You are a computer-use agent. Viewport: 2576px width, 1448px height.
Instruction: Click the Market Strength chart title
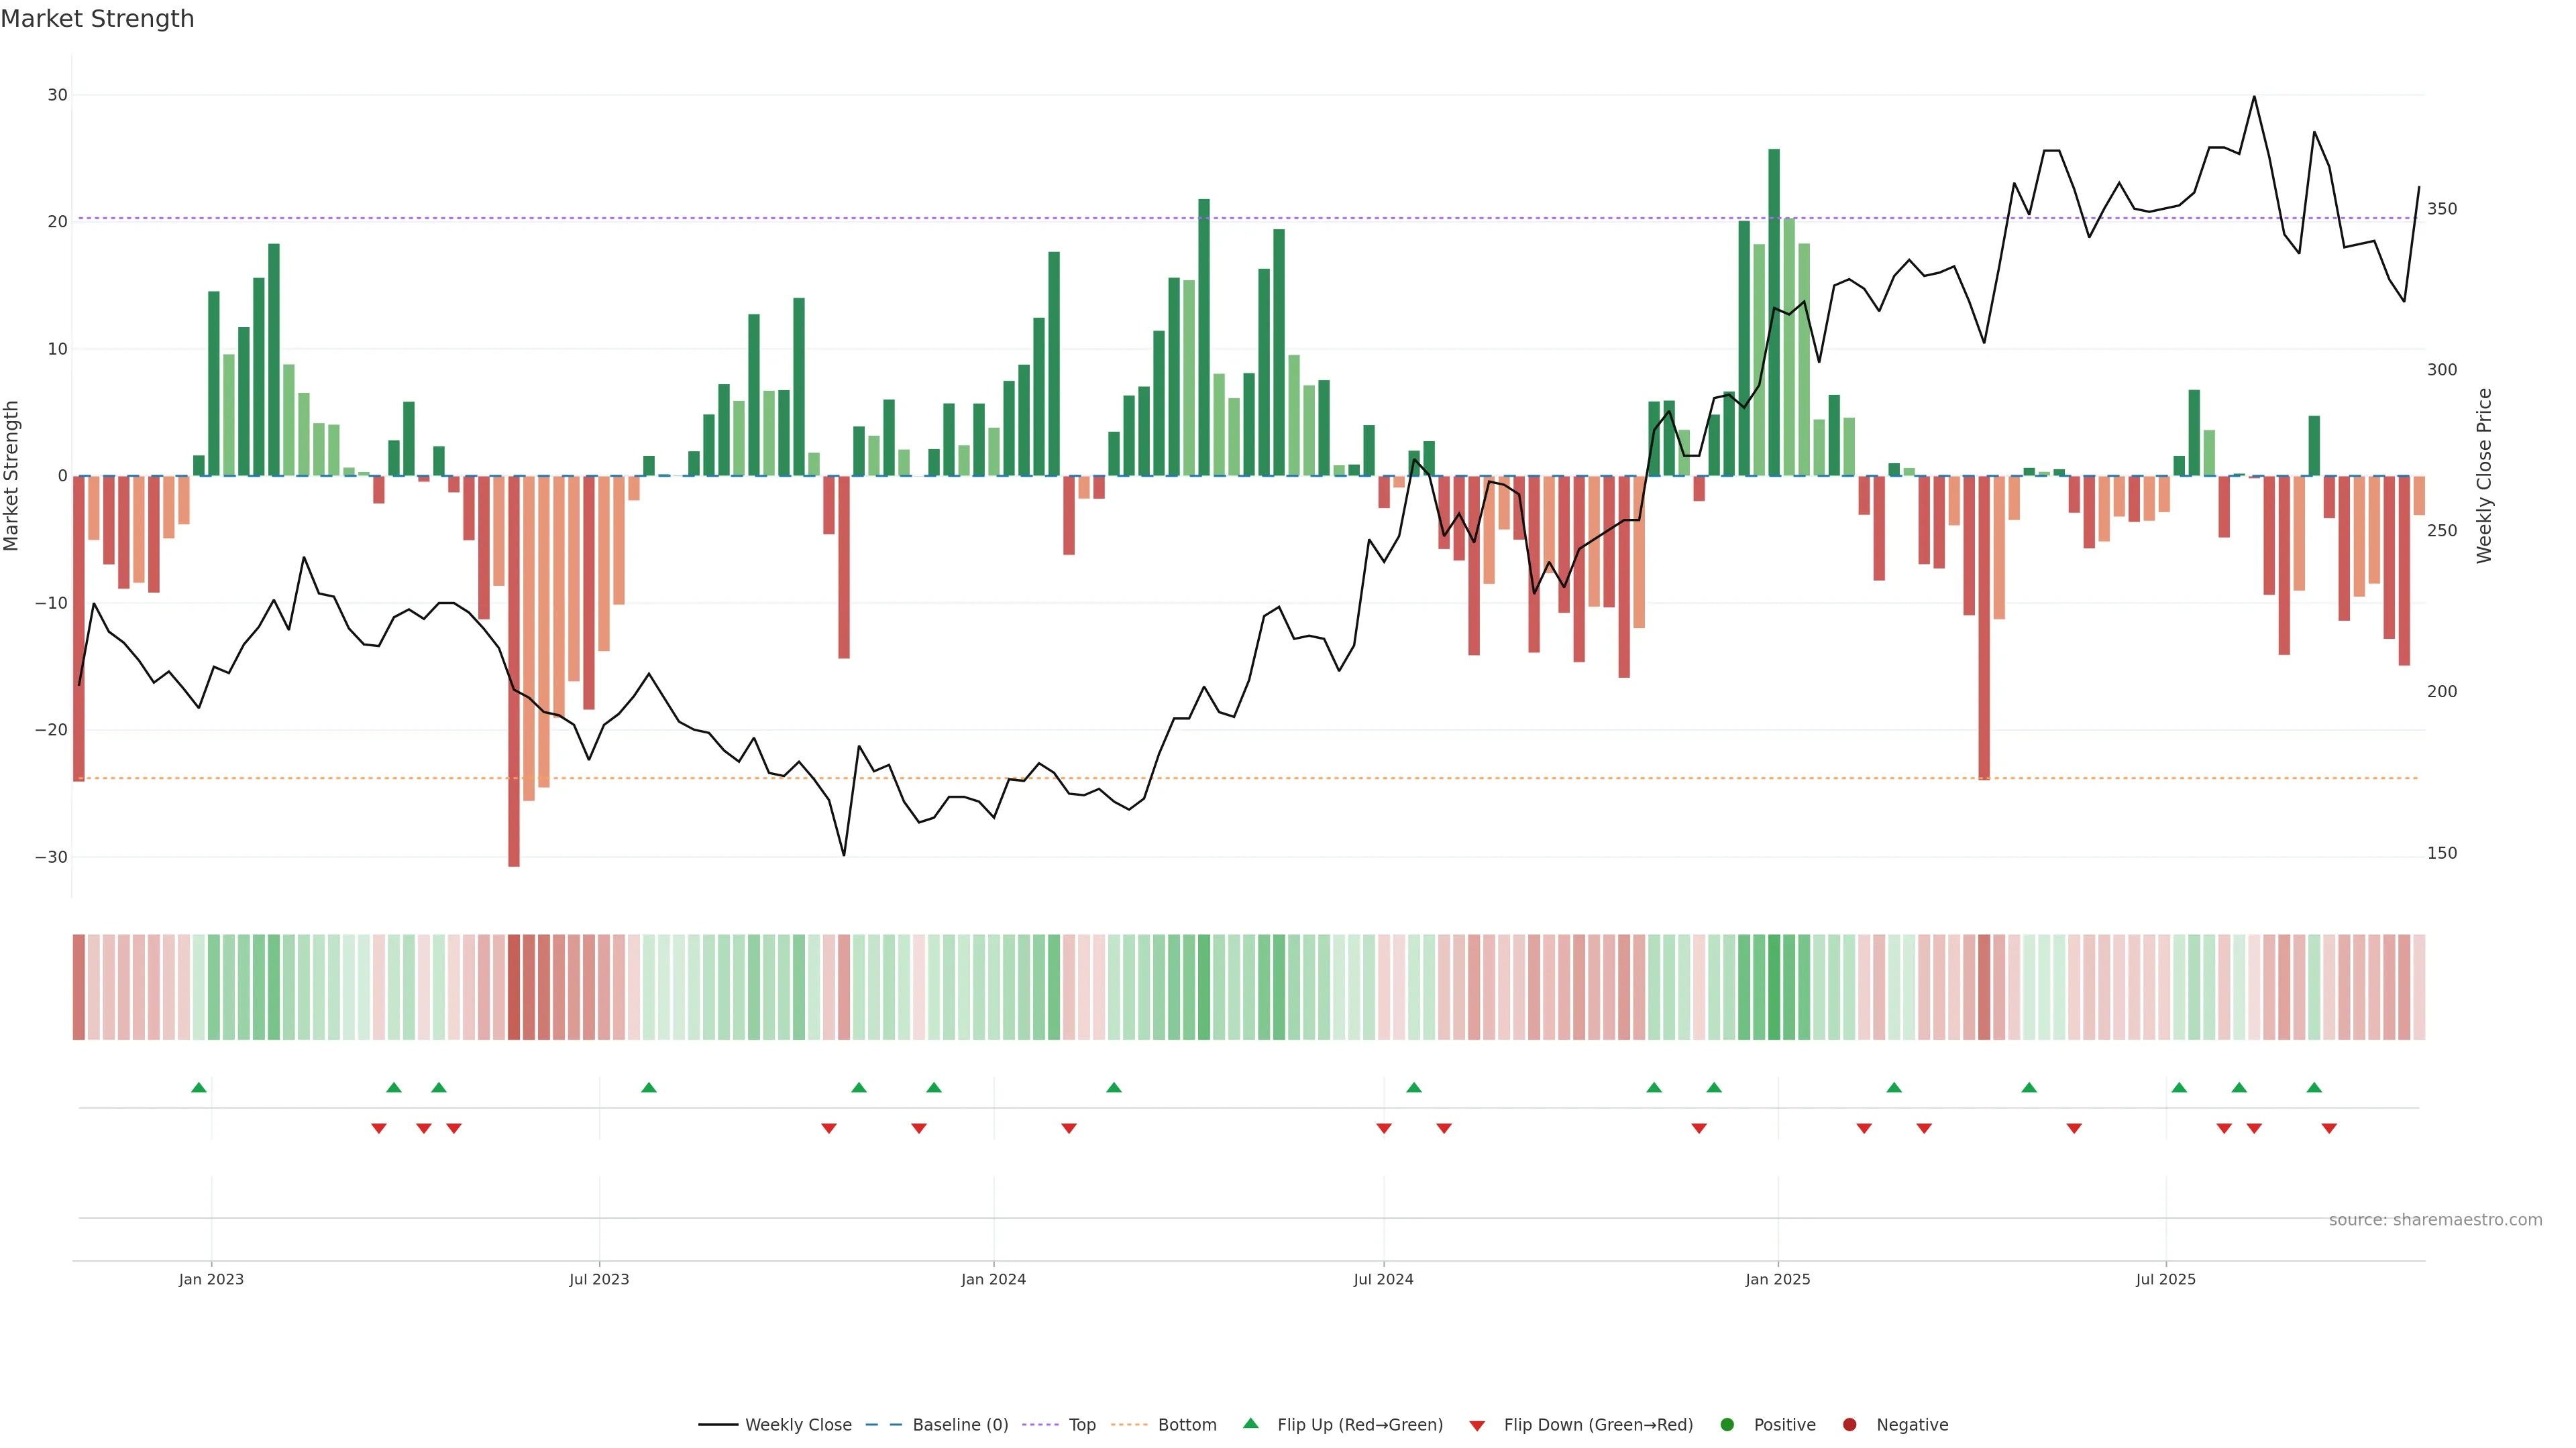tap(97, 19)
